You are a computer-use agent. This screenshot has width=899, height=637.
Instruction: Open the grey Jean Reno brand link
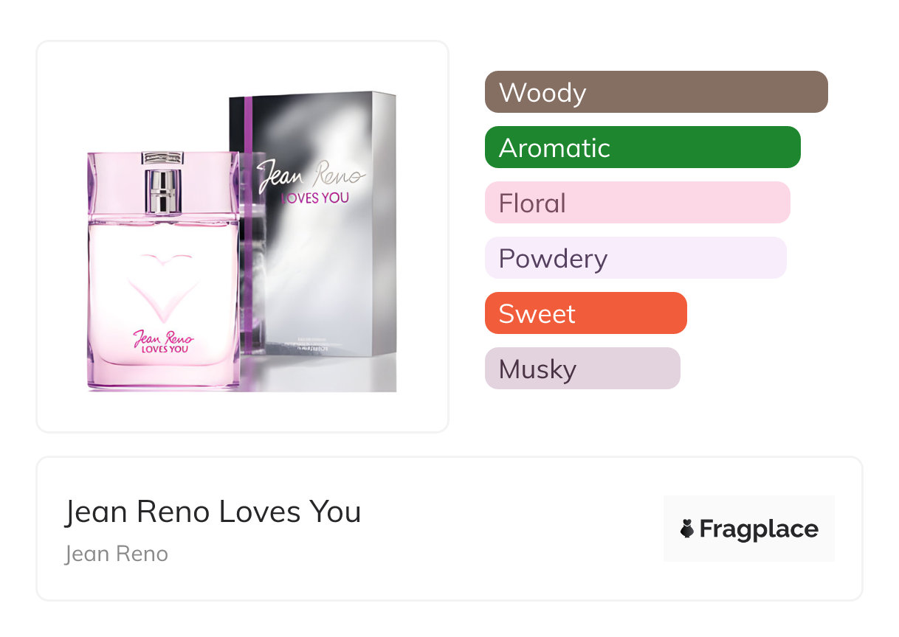pos(117,554)
